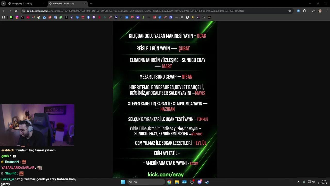Image resolution: width=330 pixels, height=186 pixels.
Task: Click the kick.com/eray text in image
Action: pos(166,175)
